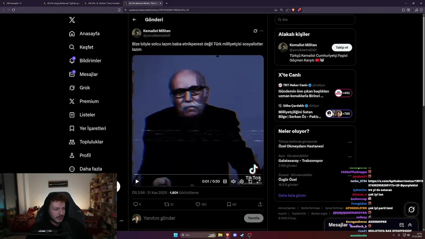This screenshot has width=425, height=239.
Task: Open Kemalist Militan's avatar on the post
Action: [136, 33]
